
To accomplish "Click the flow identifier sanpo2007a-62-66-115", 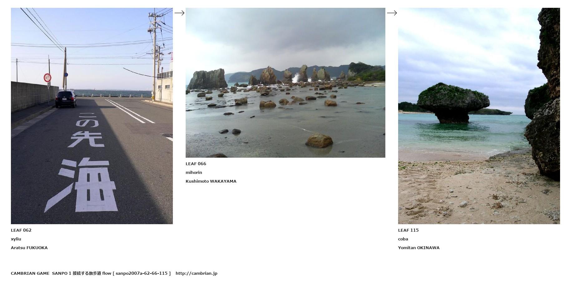I will pyautogui.click(x=142, y=273).
